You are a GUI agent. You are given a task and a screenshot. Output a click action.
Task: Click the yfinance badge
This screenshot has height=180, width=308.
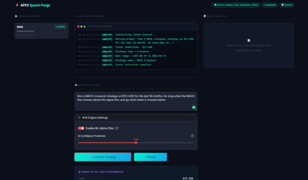[x=287, y=5]
